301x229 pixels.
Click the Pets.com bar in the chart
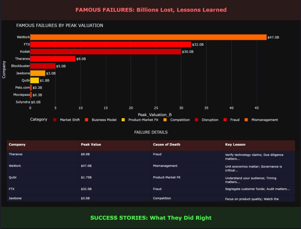[x=31, y=88]
